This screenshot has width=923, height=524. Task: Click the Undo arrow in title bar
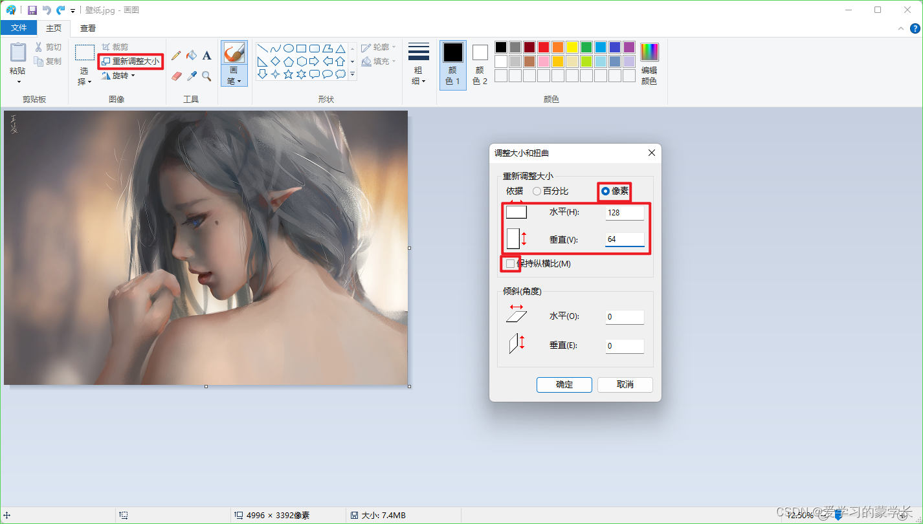click(47, 10)
